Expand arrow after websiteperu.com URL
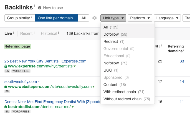The image size is (190, 118). 94,87
